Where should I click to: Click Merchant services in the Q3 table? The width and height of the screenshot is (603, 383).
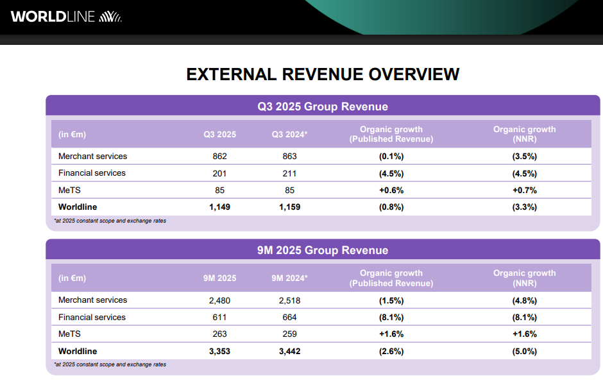(x=92, y=156)
